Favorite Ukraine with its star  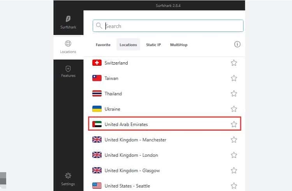(x=234, y=109)
